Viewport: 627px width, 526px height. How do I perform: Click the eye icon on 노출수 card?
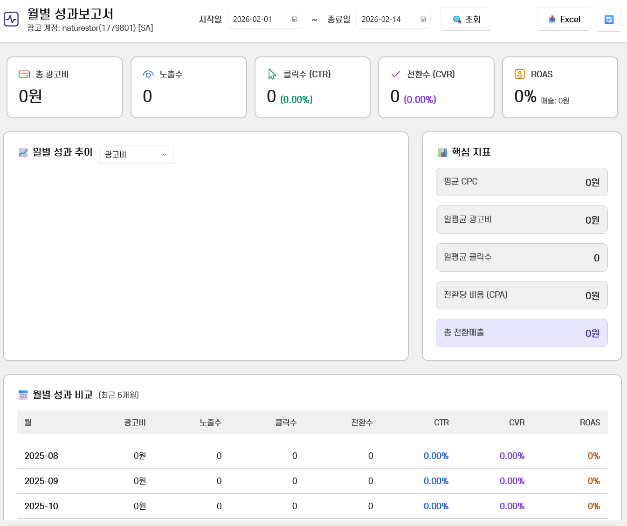coord(148,74)
